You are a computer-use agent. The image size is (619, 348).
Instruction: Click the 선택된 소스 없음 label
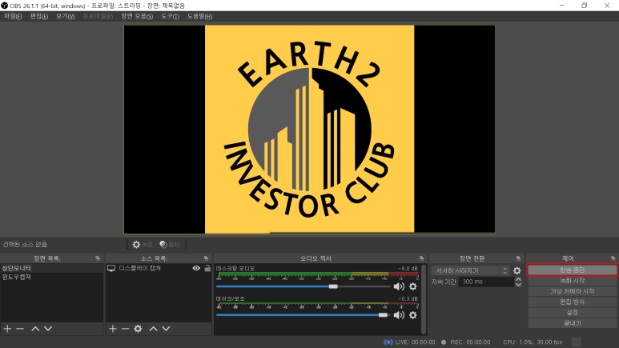click(x=25, y=245)
